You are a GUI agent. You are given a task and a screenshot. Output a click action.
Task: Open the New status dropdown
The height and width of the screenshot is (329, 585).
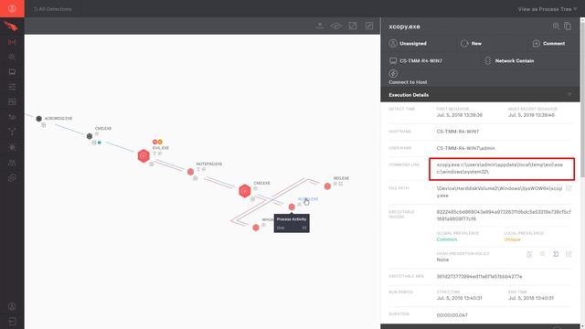pyautogui.click(x=472, y=43)
